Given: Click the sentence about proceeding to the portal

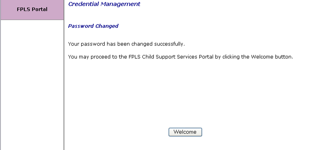Looking at the screenshot, I should click(181, 57).
